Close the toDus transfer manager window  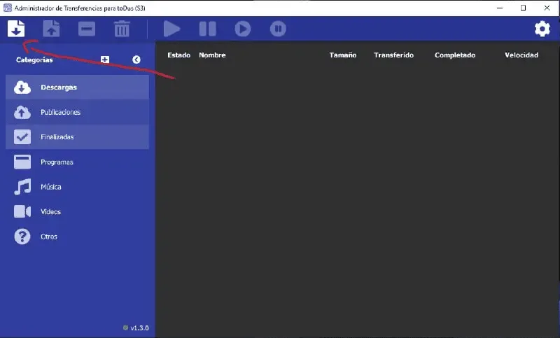(x=547, y=8)
